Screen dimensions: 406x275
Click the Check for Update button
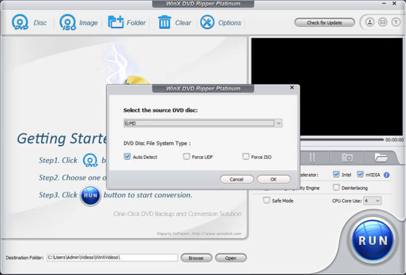pyautogui.click(x=325, y=23)
